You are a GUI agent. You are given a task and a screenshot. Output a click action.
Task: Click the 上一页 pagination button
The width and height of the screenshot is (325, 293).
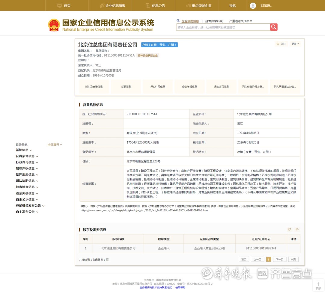(257, 259)
